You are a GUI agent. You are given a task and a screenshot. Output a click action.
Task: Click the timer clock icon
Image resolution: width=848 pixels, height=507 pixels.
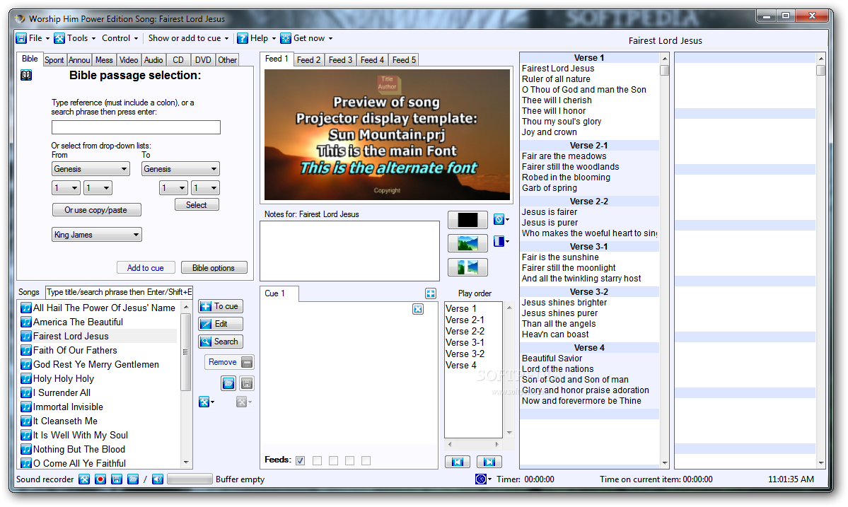pos(481,479)
